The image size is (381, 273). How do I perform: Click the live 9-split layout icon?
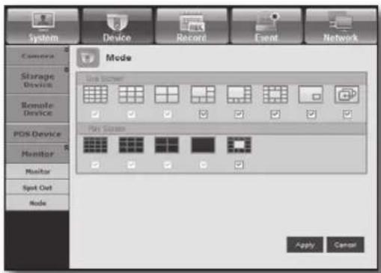[131, 94]
